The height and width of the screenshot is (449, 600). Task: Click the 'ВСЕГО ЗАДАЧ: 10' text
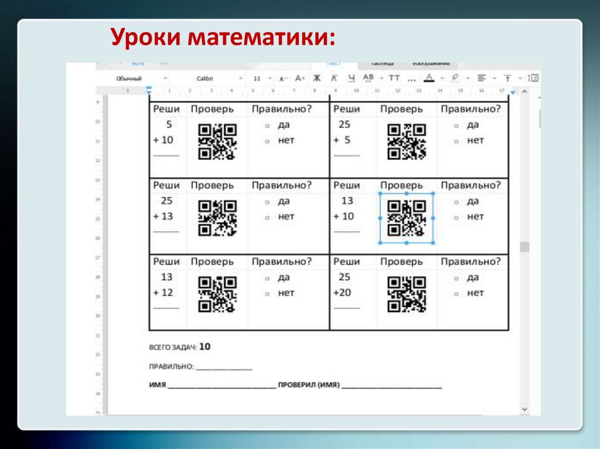(x=179, y=347)
